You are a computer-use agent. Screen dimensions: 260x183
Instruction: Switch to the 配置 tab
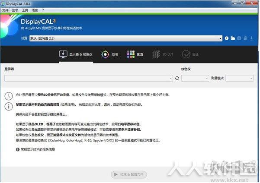[135, 54]
